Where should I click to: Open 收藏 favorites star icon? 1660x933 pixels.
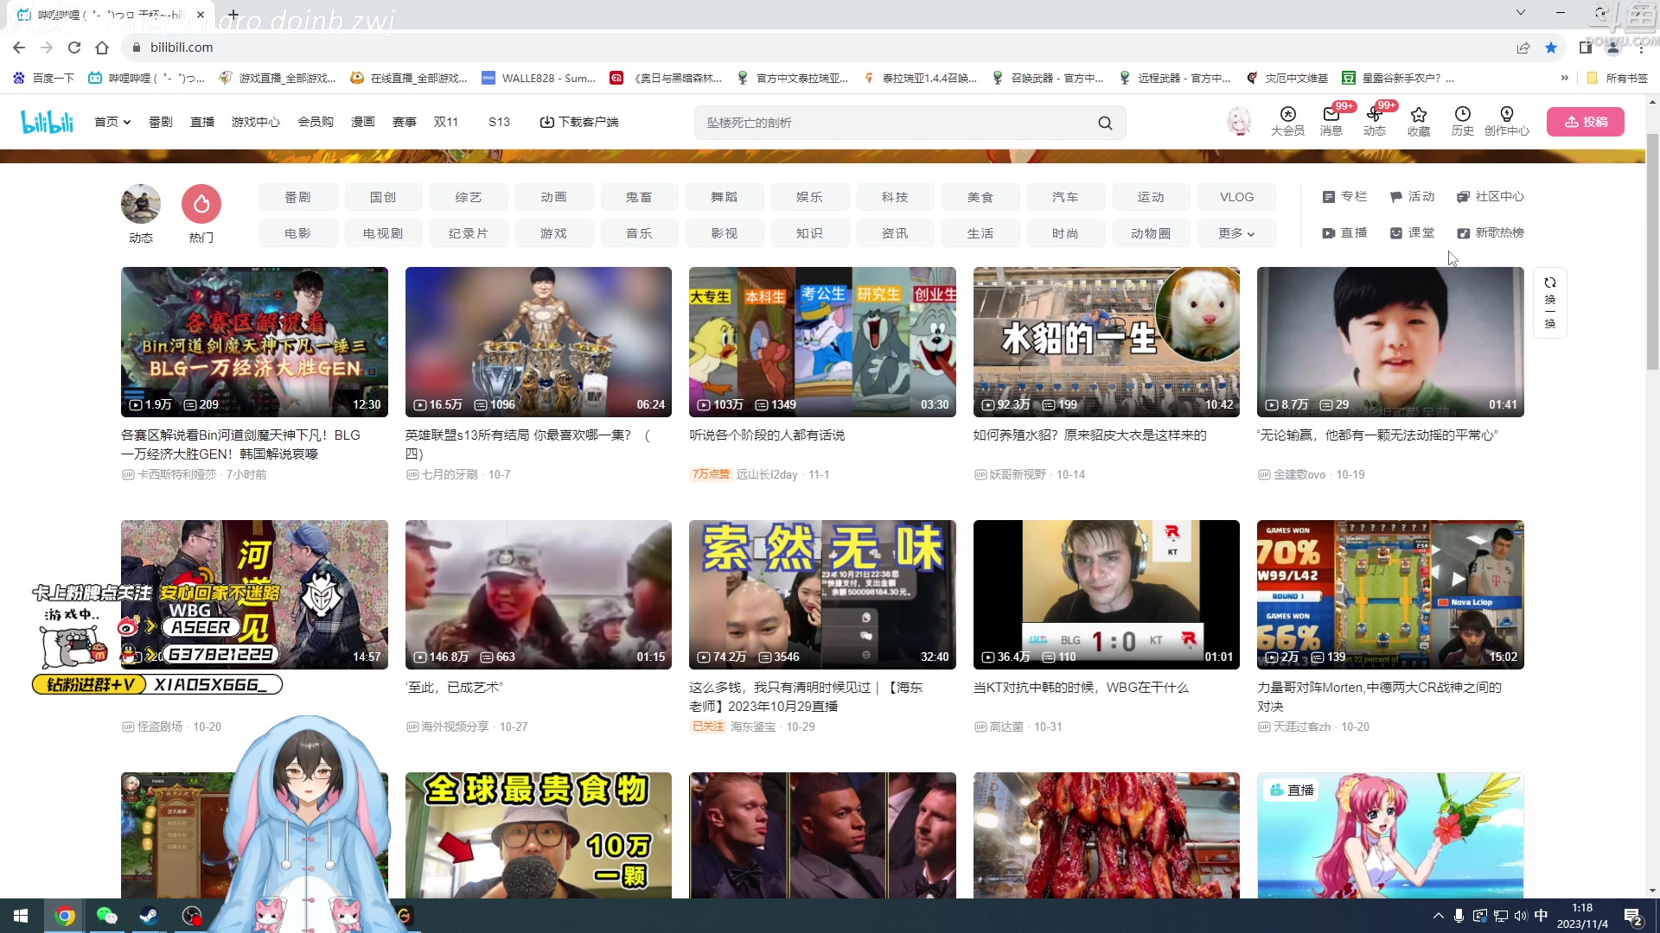point(1418,121)
